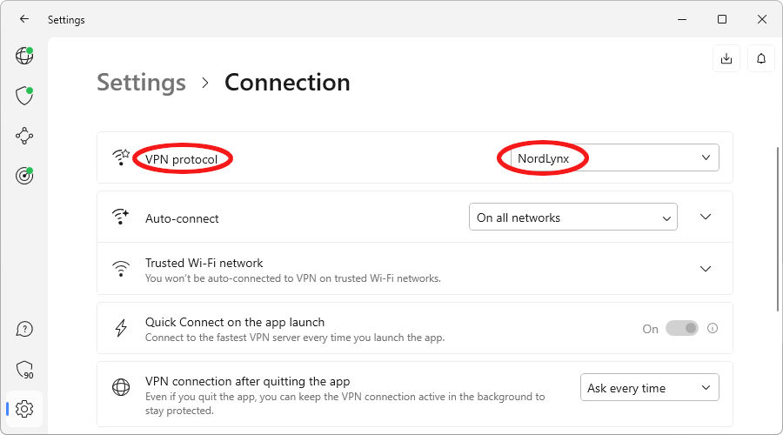The height and width of the screenshot is (435, 783).
Task: Click the Auto-connect label
Action: click(182, 218)
